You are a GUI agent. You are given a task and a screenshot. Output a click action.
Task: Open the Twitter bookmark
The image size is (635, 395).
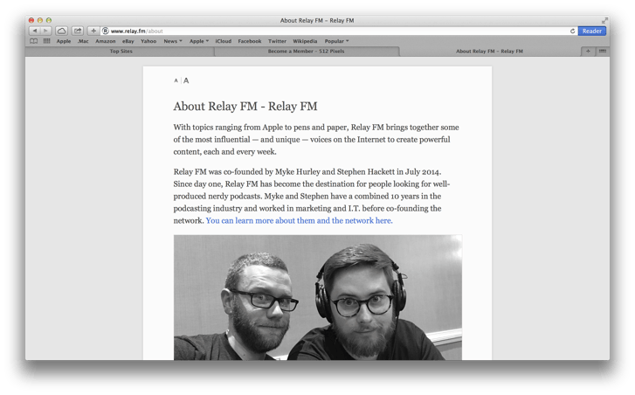[277, 41]
